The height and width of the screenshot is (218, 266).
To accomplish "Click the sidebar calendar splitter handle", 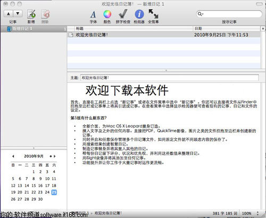I will pos(34,148).
